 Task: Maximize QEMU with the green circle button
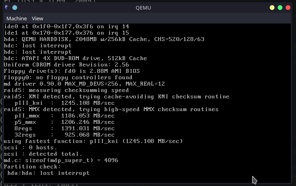tap(280, 8)
